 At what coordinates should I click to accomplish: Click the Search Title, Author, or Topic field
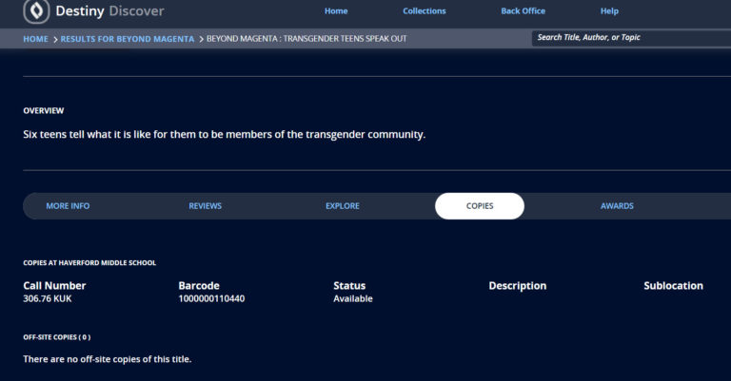coord(631,38)
